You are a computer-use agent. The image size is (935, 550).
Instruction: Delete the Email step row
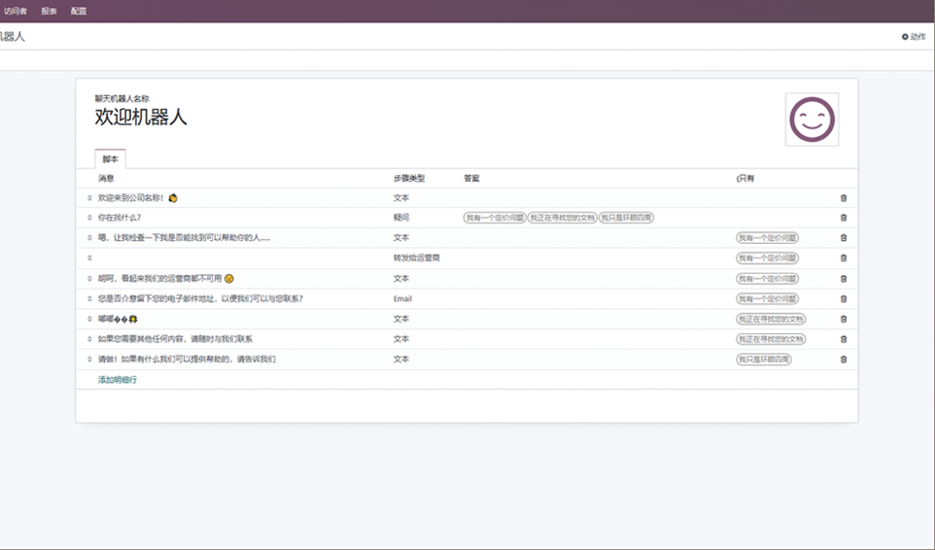(843, 299)
